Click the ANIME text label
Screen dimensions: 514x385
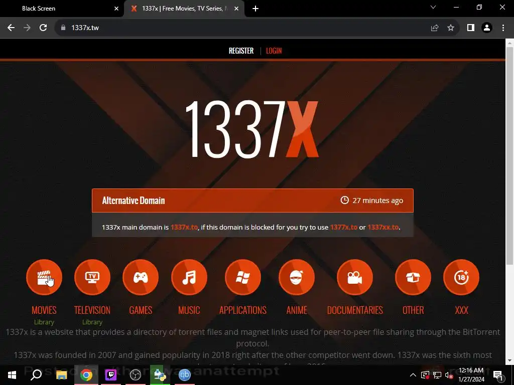click(297, 310)
